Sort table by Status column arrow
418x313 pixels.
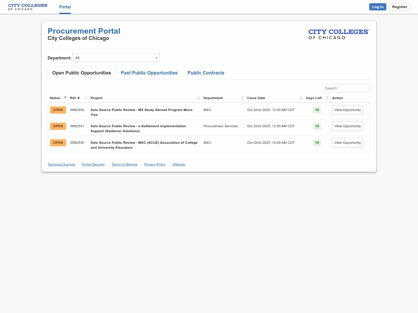click(65, 97)
